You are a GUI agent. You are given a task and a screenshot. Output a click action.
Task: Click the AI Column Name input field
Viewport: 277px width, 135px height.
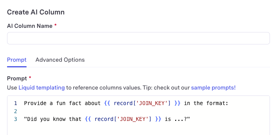[x=138, y=38]
